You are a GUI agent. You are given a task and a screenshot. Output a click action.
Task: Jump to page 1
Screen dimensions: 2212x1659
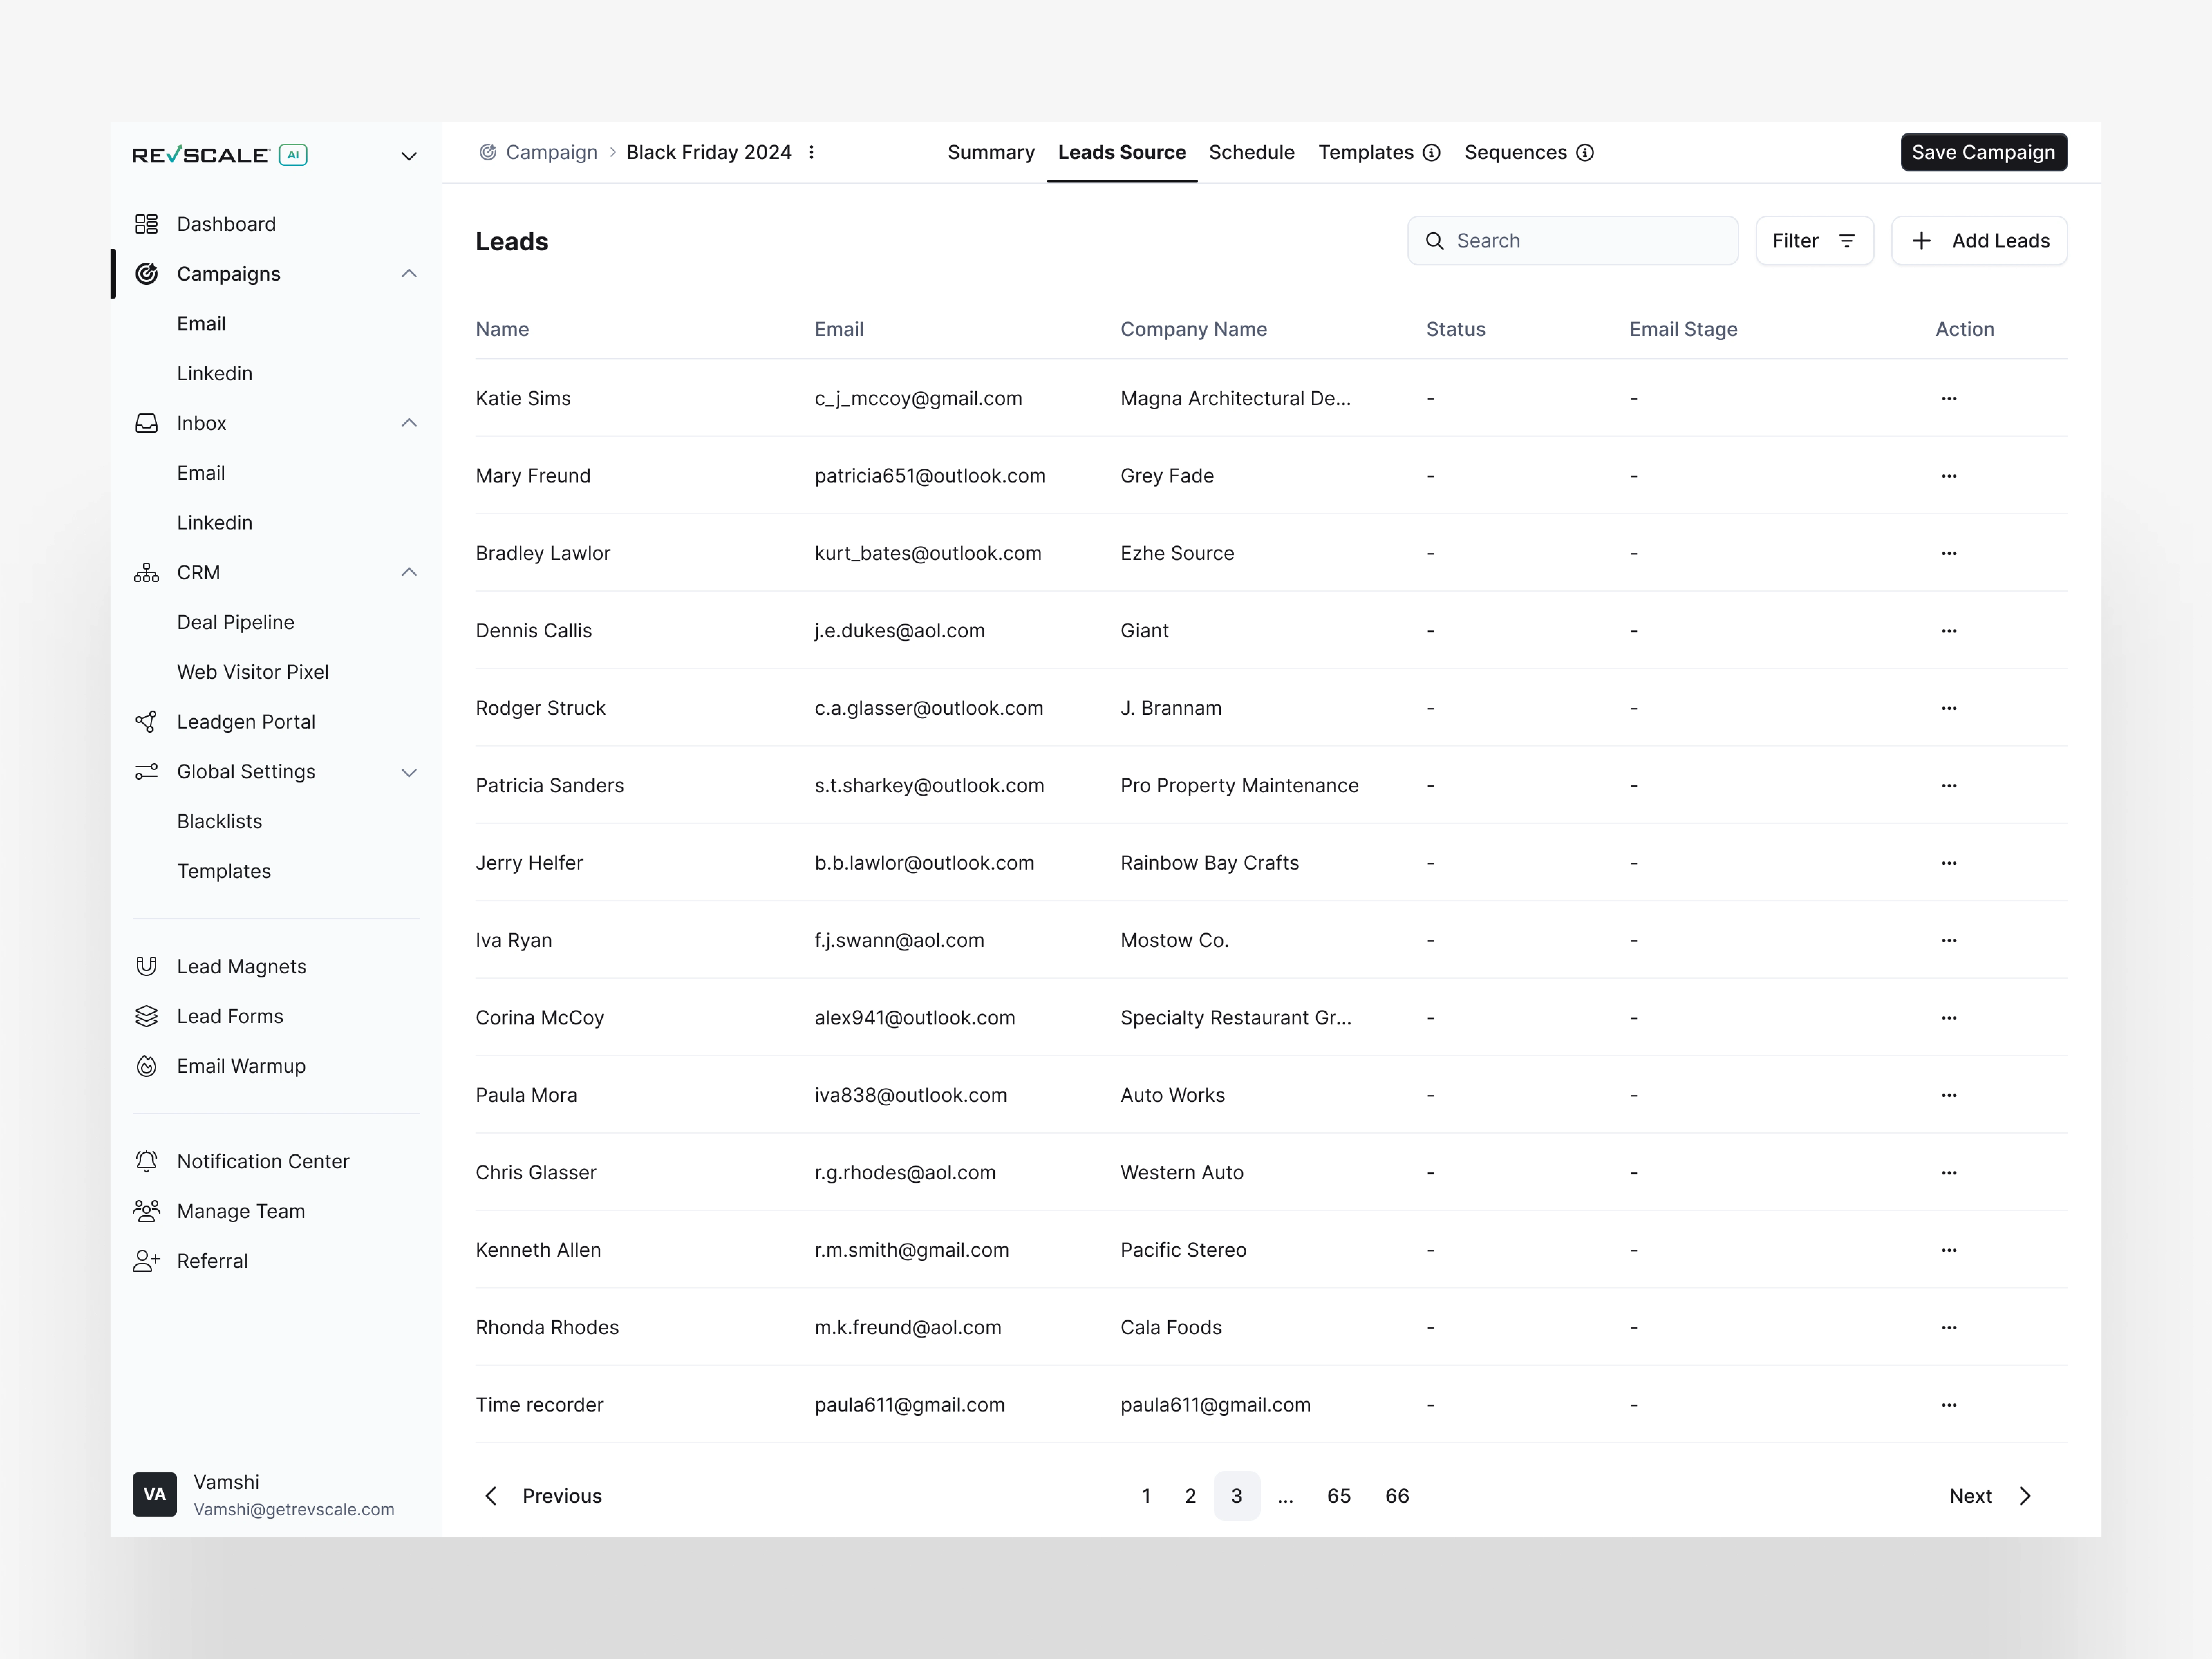click(1146, 1496)
